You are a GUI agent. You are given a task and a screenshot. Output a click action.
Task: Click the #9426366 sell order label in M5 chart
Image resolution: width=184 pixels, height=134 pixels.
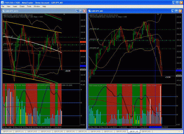point(94,29)
